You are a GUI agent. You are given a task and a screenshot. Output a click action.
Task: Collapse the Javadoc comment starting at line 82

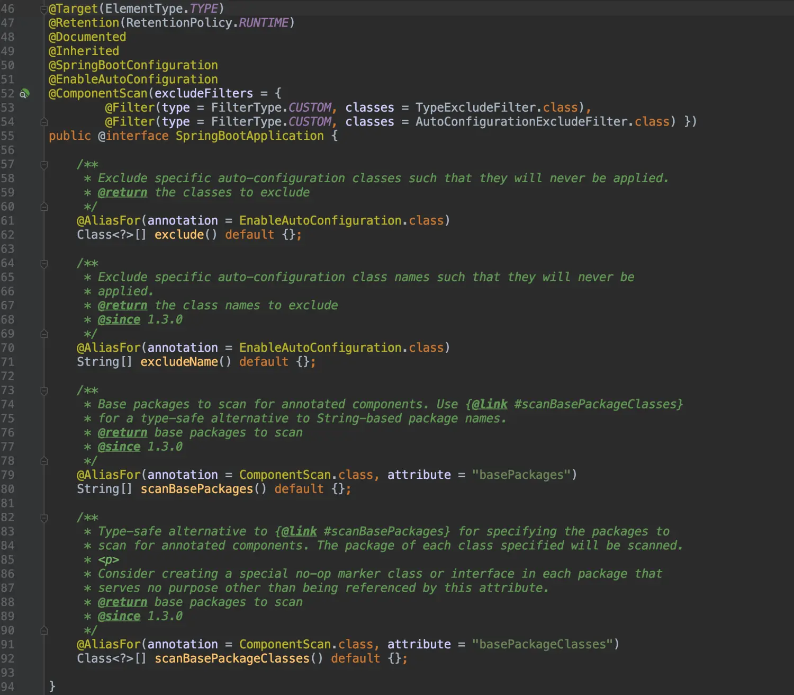[44, 518]
